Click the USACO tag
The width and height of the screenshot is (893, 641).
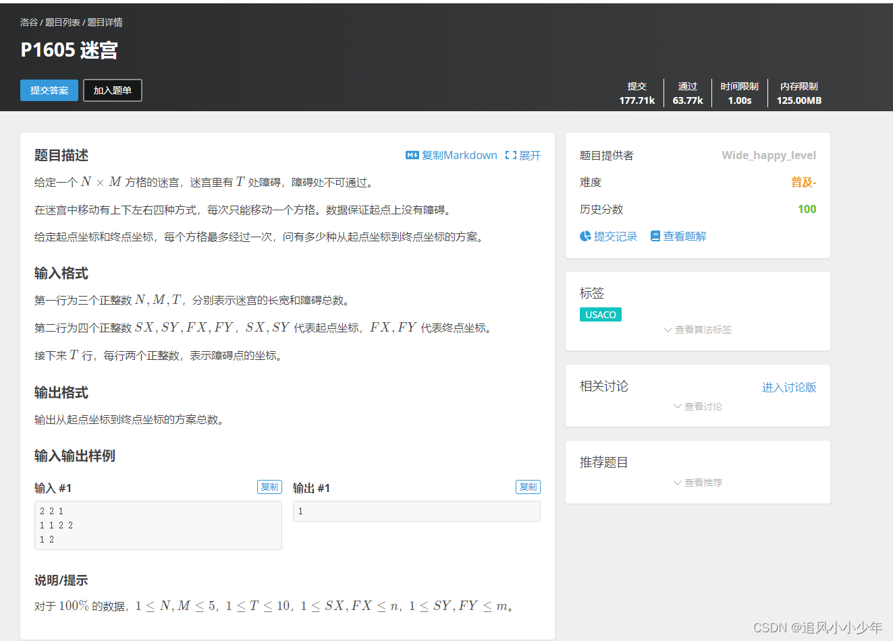601,315
